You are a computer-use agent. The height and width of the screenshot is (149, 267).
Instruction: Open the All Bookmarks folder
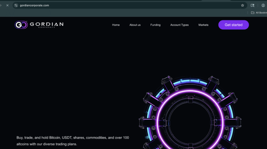point(258,13)
